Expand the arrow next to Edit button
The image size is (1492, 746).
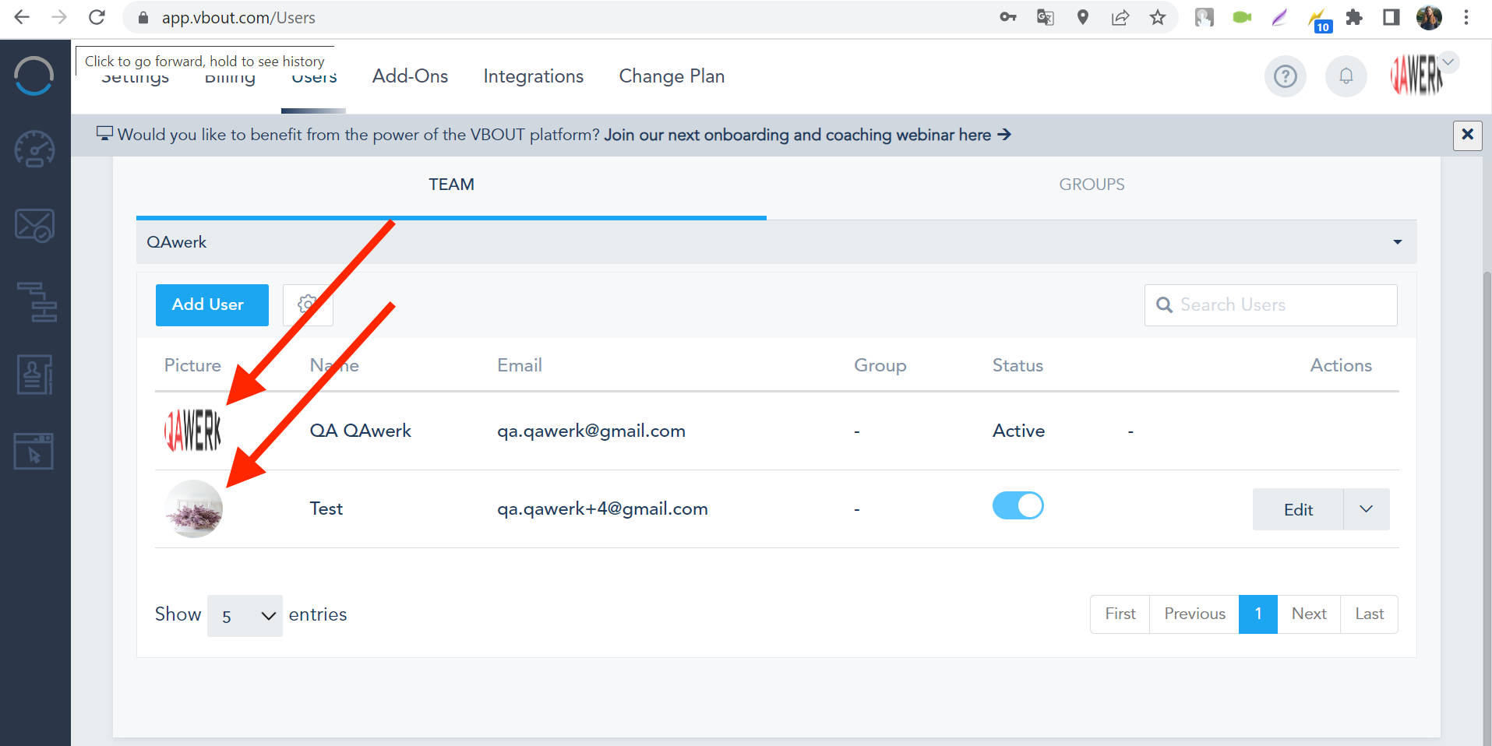(x=1366, y=509)
